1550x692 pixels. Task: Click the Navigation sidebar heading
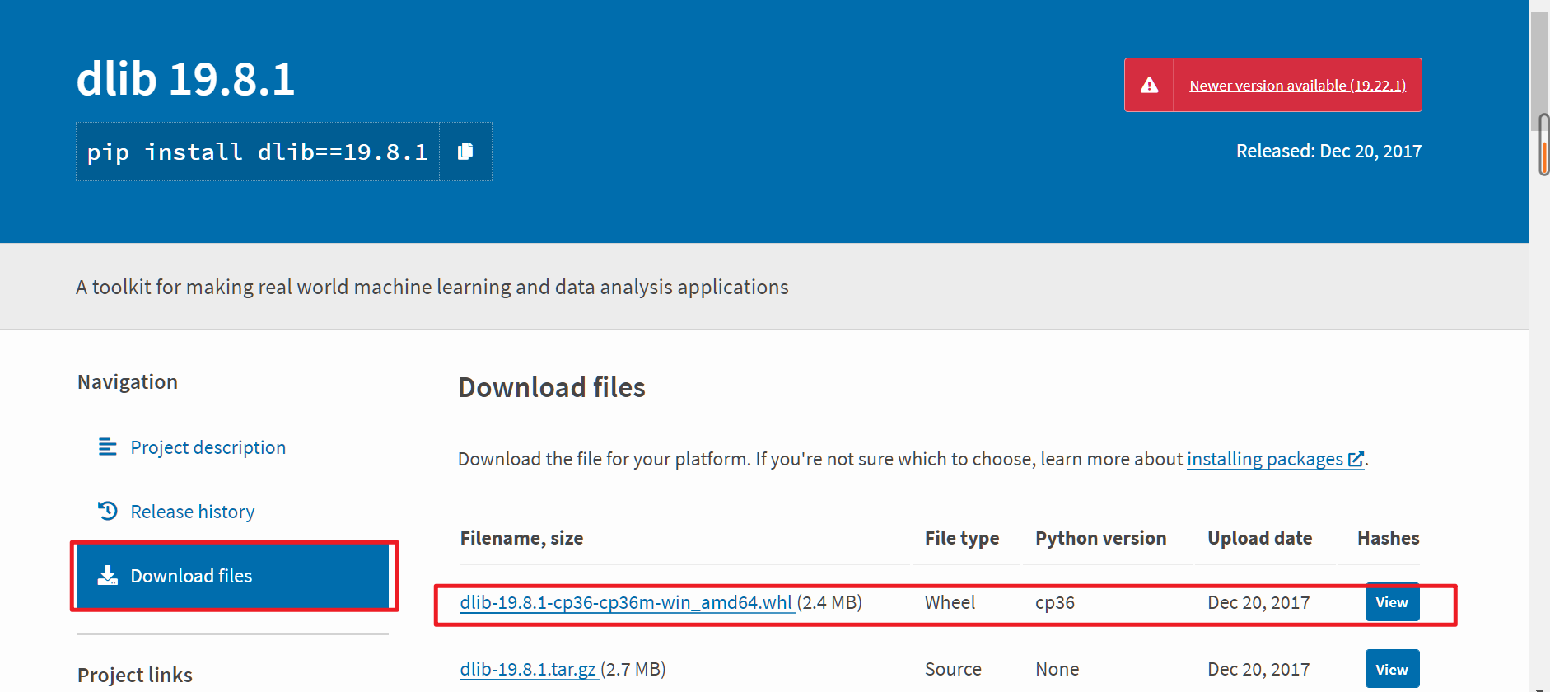tap(128, 381)
